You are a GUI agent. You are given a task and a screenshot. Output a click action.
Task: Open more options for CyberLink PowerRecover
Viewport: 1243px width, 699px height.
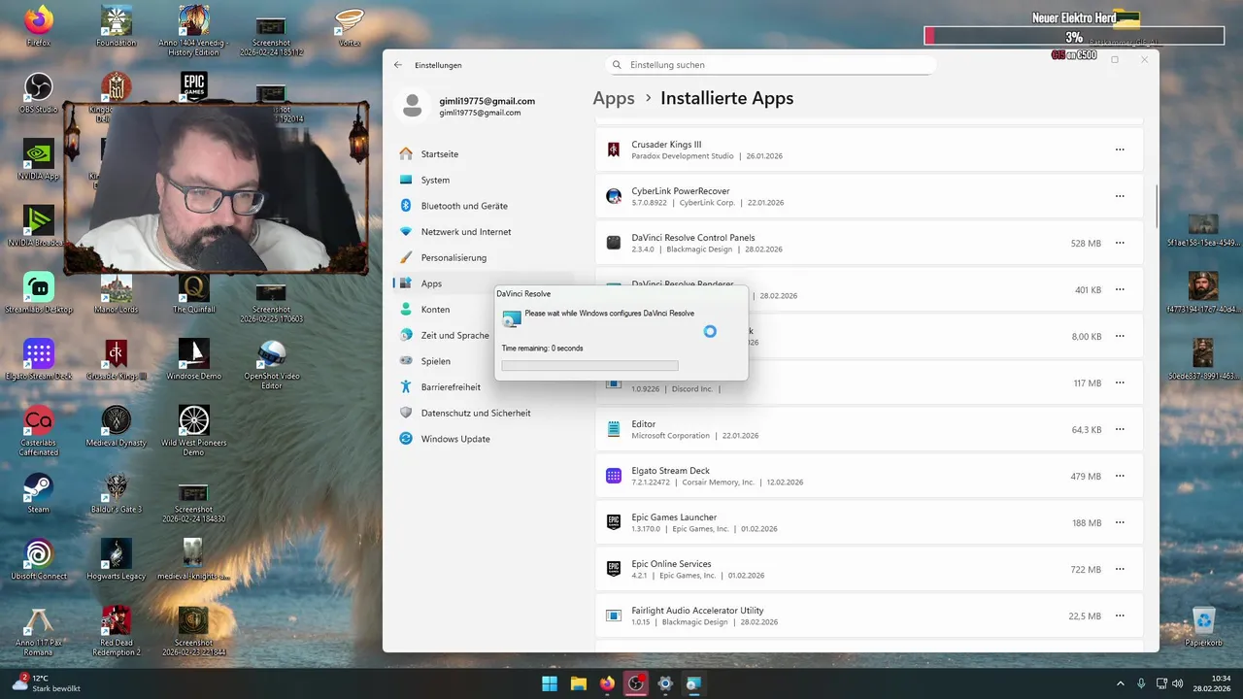click(x=1120, y=196)
